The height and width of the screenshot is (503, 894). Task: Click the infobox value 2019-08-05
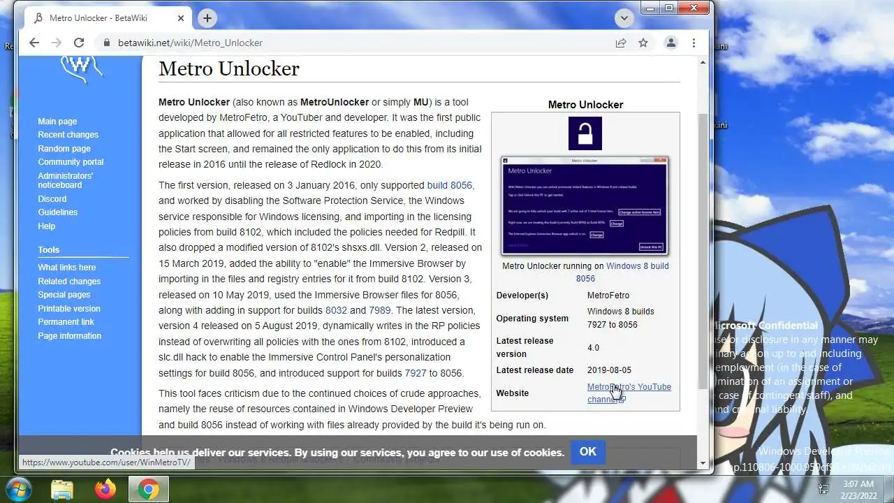(609, 370)
